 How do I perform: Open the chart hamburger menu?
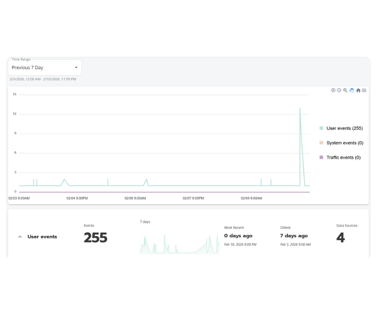pyautogui.click(x=364, y=90)
